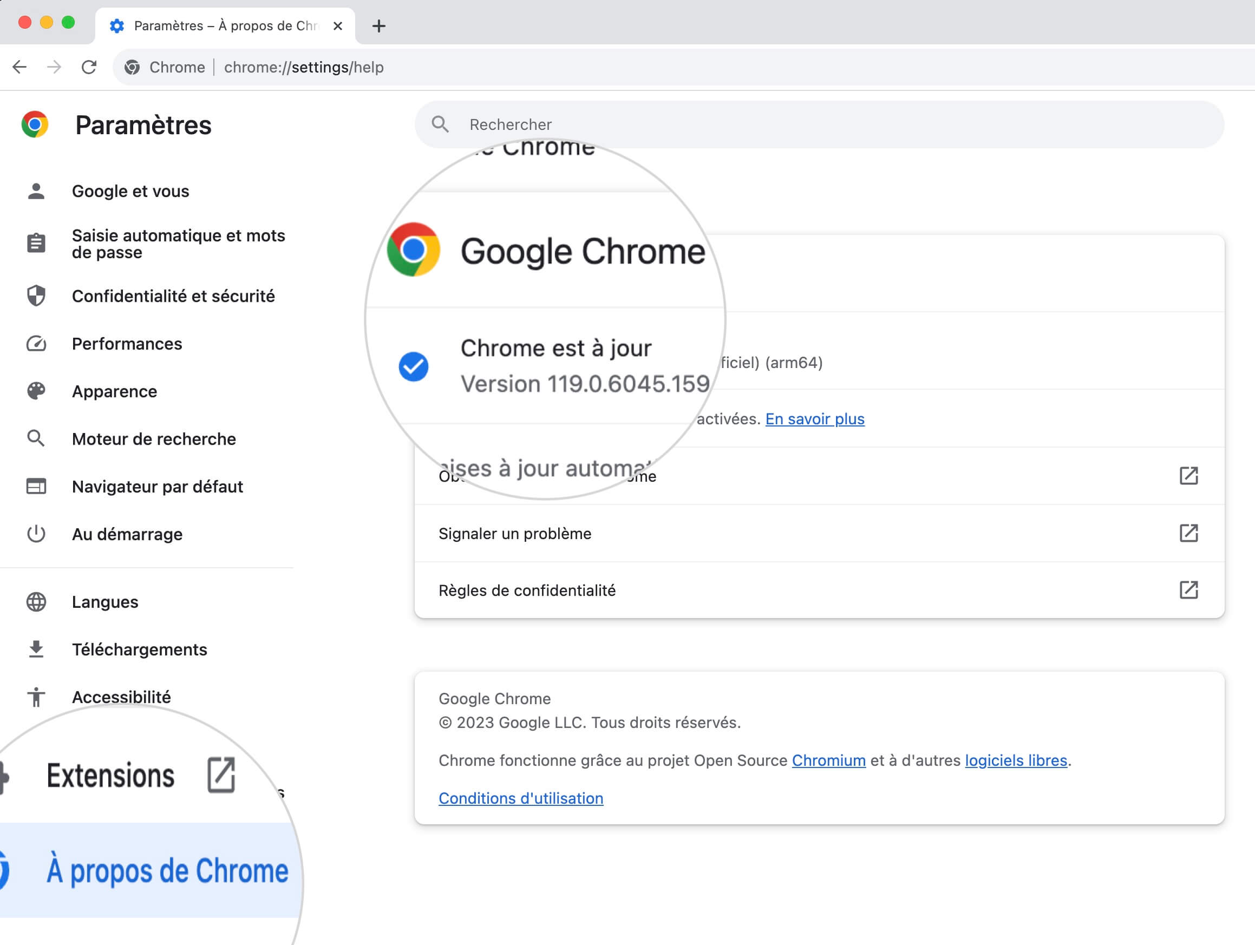Click the globe icon for Langues
1255x945 pixels.
36,601
